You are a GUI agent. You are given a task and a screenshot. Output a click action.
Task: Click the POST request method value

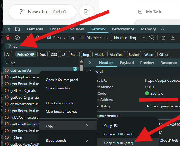point(150,87)
